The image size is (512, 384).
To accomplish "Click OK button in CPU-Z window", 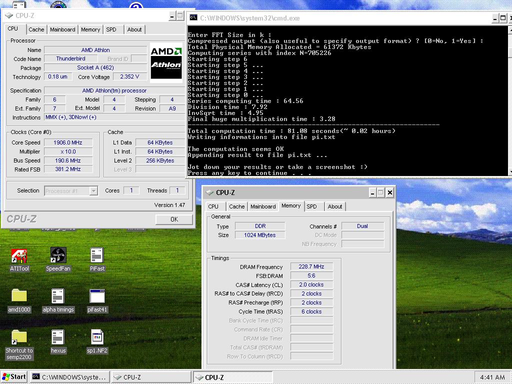I will tap(174, 219).
